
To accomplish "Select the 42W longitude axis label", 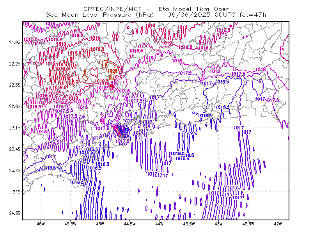I will (278, 224).
